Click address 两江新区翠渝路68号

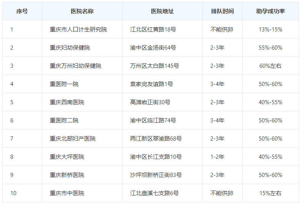click(156, 139)
